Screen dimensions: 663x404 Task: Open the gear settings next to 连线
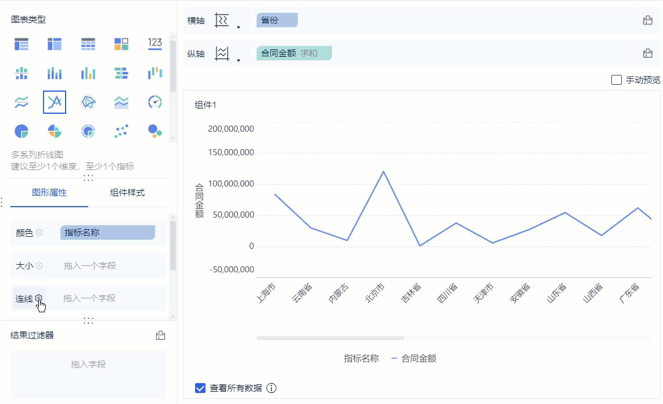point(39,298)
